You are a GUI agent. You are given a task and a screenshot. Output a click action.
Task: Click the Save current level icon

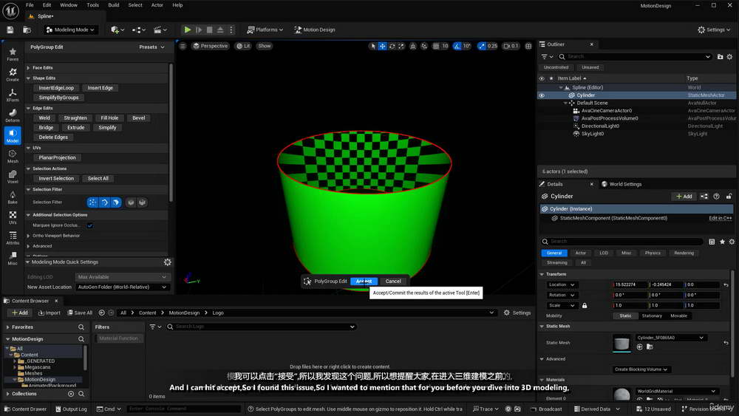10,30
